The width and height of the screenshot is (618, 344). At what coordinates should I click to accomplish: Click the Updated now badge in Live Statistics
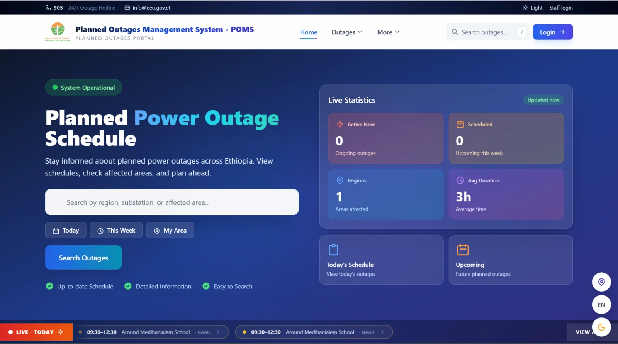click(543, 100)
